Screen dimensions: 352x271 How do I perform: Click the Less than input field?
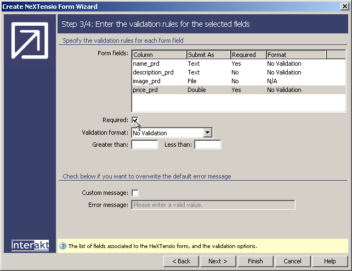pos(208,145)
